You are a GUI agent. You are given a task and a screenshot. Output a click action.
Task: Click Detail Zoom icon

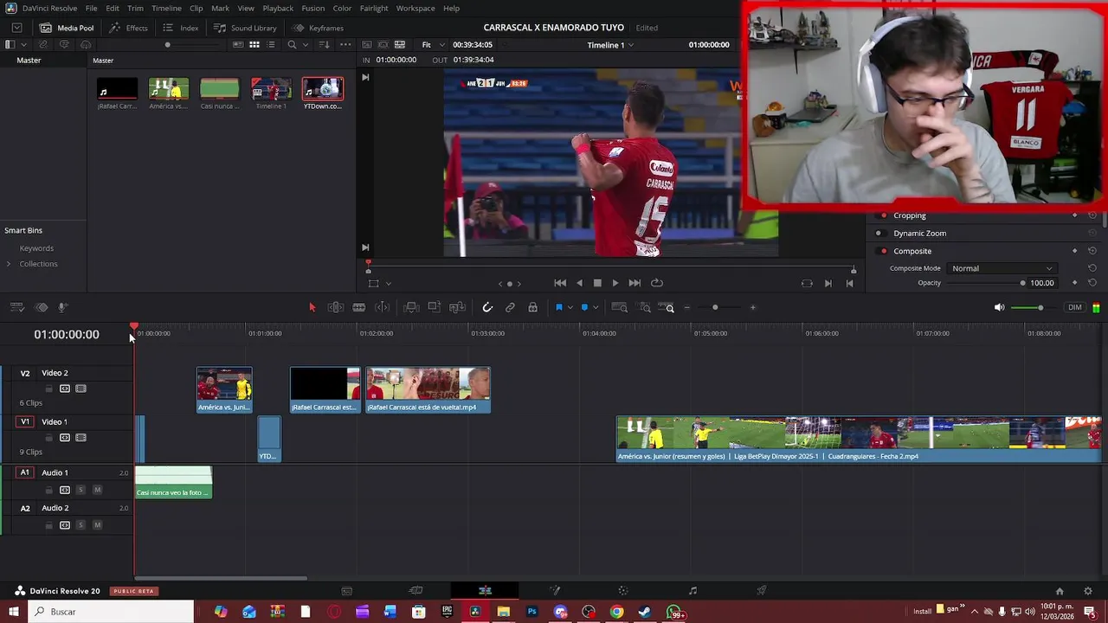[x=645, y=307]
